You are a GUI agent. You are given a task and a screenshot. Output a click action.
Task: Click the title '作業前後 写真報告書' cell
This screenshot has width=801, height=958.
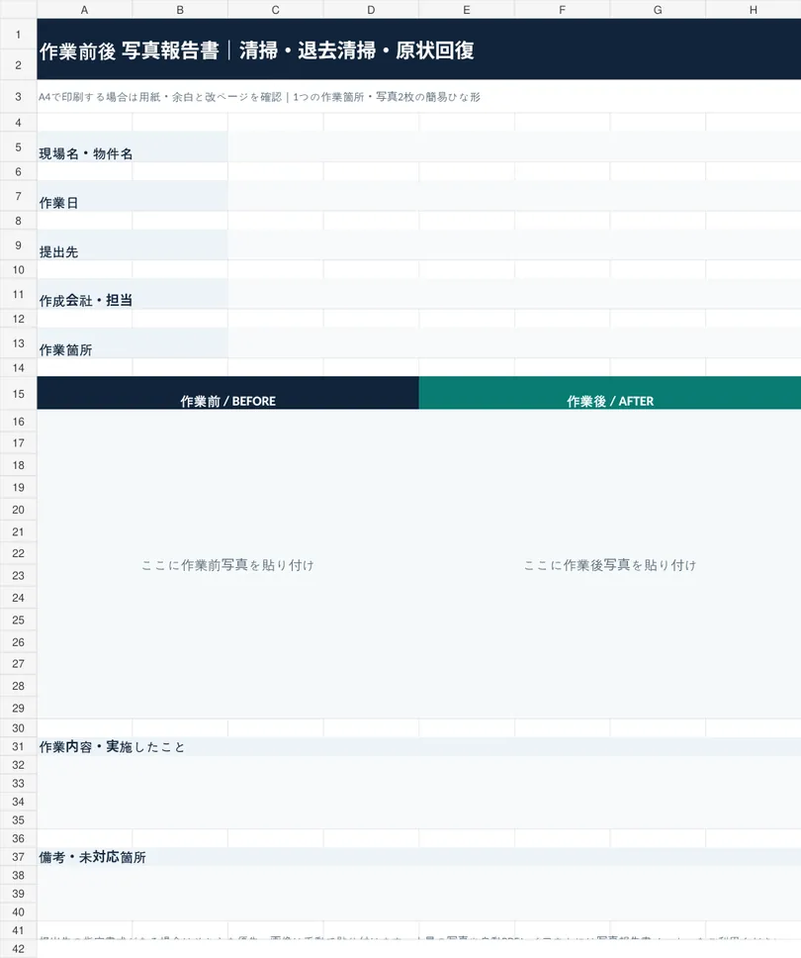coord(419,48)
